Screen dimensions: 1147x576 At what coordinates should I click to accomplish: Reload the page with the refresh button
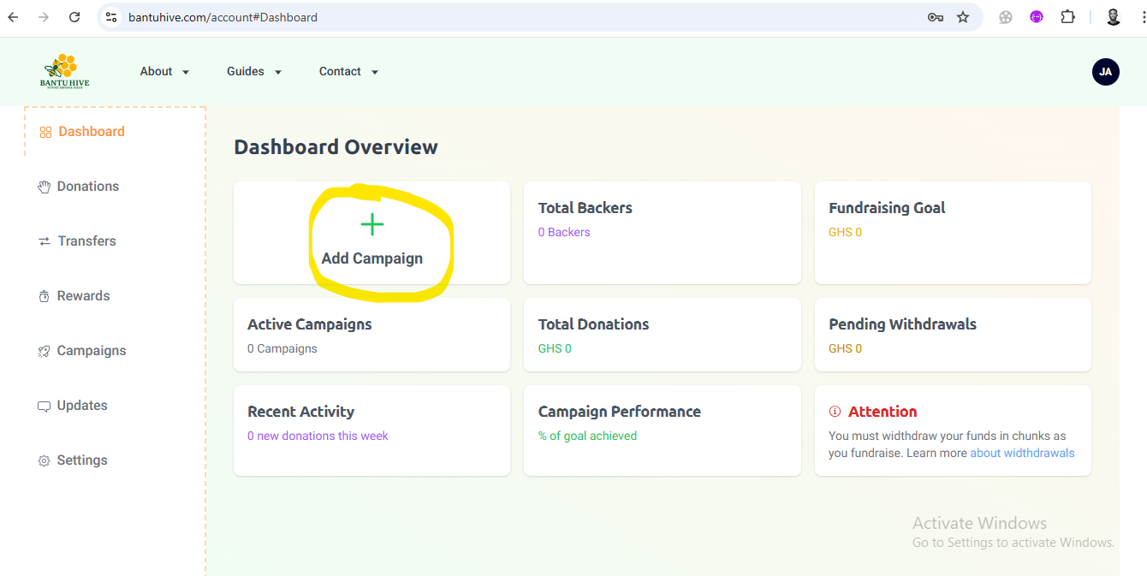[74, 17]
